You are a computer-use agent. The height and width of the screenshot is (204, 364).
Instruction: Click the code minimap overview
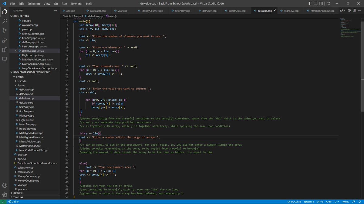[x=350, y=27]
